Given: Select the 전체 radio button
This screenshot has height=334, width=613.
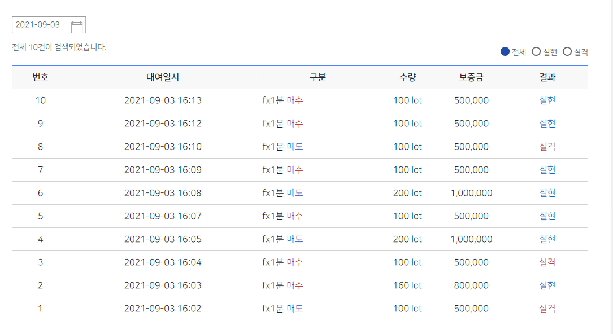Looking at the screenshot, I should click(x=505, y=51).
